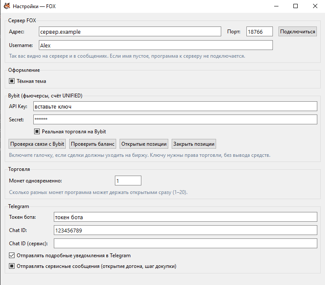325x285 pixels.
Task: Uncheck Отправлять подробные уведомления в Telegram
Action: [x=12, y=256]
